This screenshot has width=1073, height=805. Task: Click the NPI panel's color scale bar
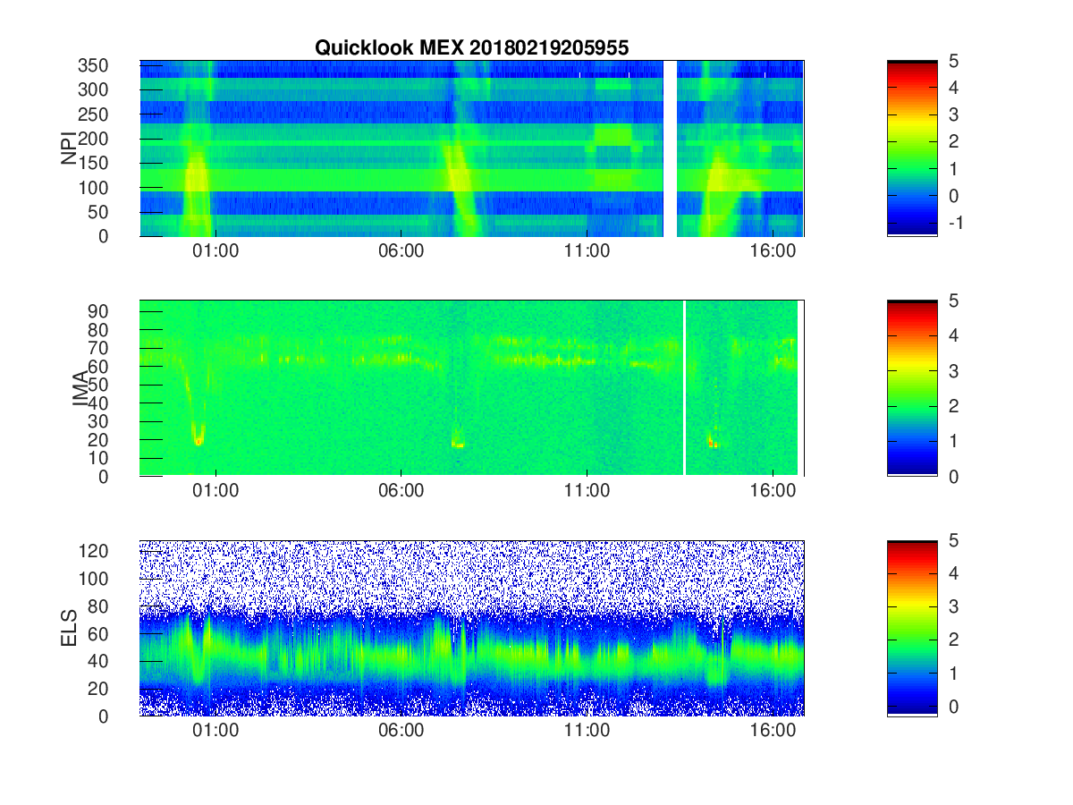coord(912,148)
